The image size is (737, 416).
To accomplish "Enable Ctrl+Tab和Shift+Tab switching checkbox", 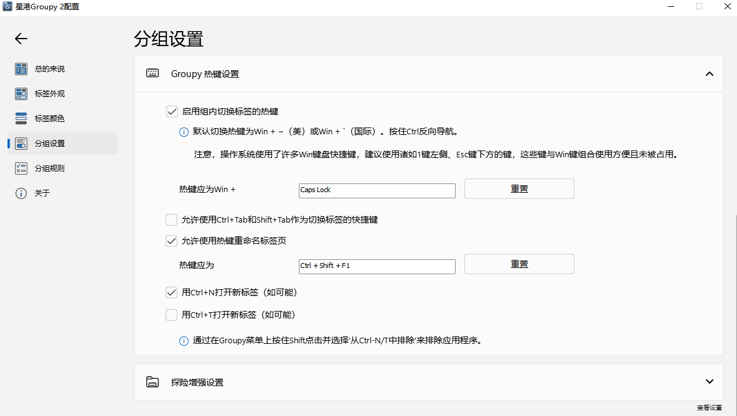I will 172,220.
